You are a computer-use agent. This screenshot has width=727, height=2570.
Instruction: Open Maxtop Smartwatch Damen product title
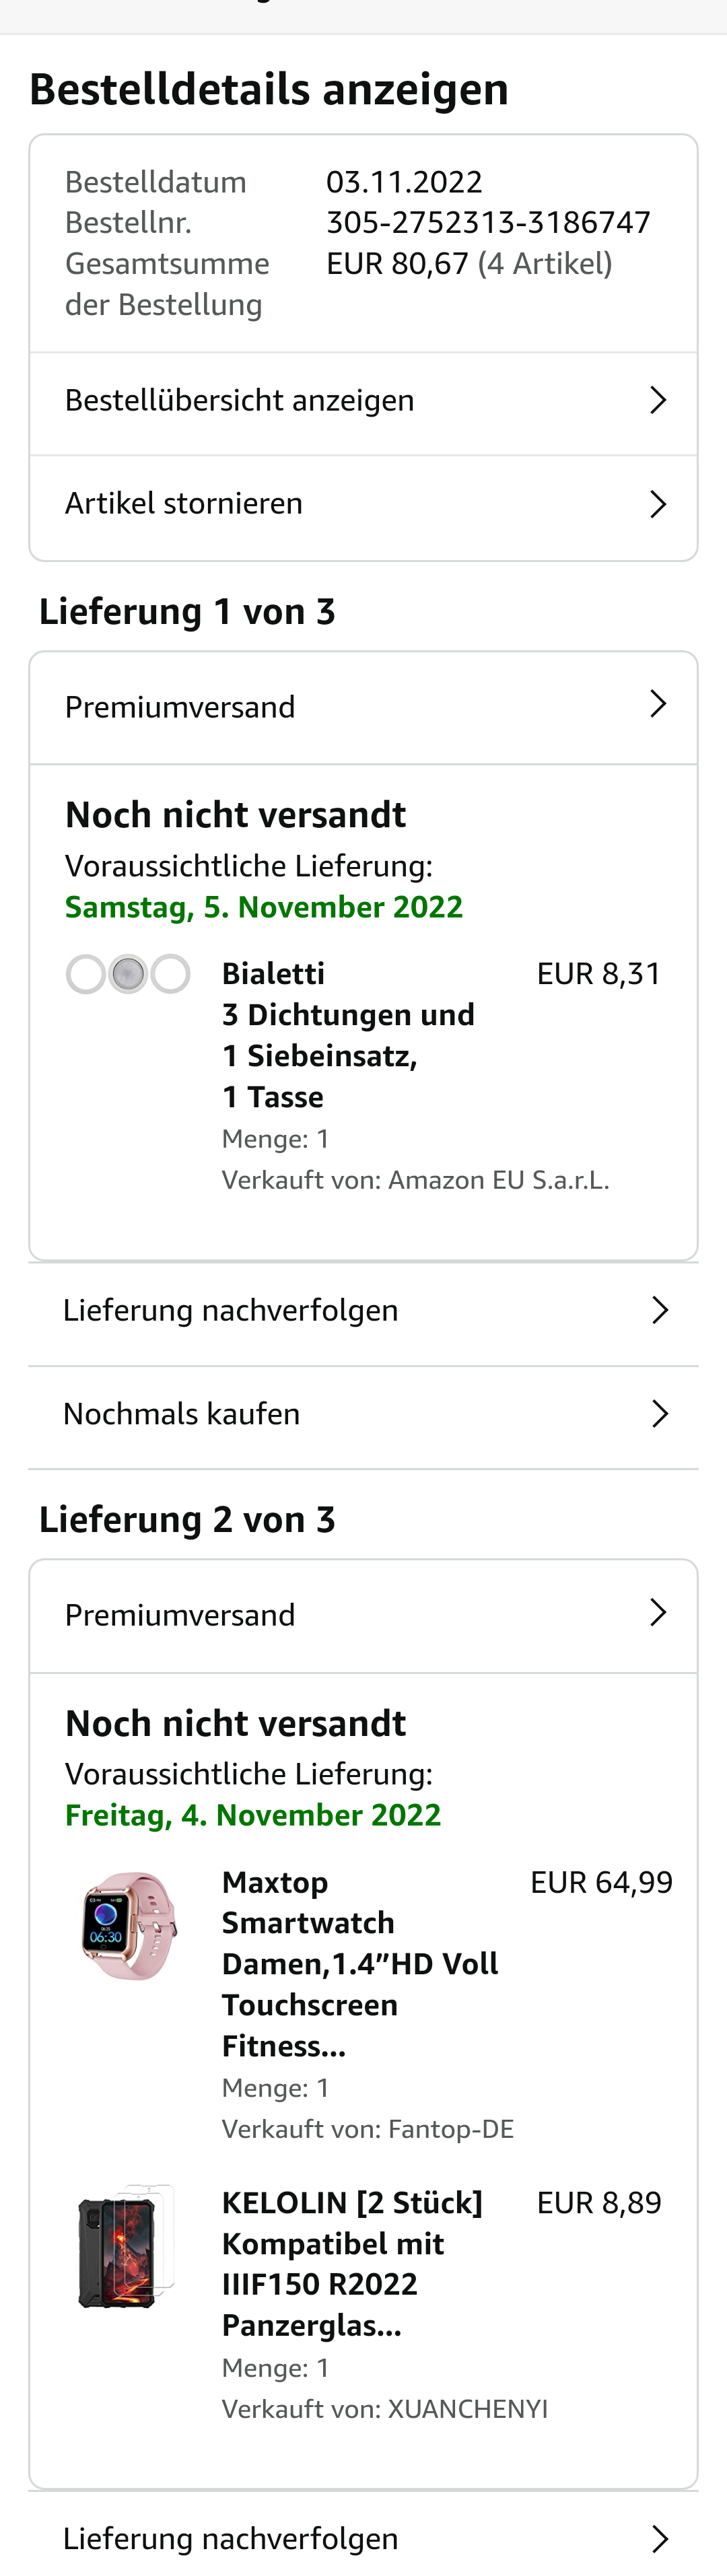point(359,1964)
